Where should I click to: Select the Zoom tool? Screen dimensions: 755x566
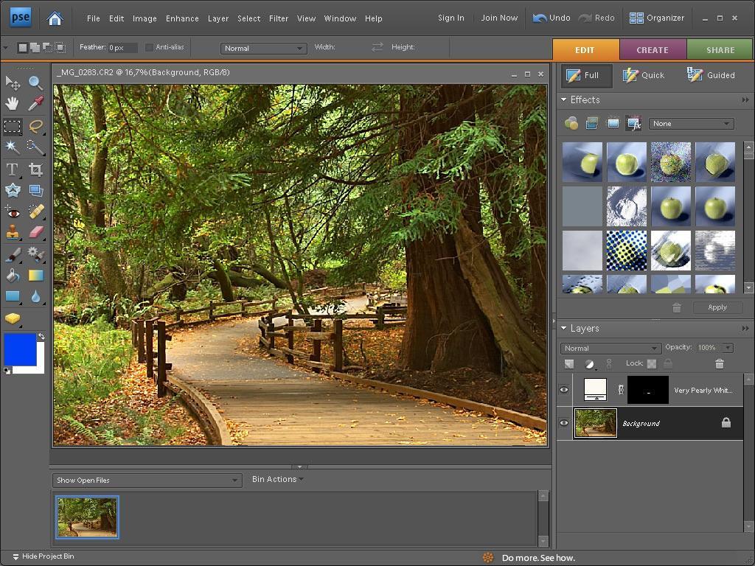(x=35, y=83)
